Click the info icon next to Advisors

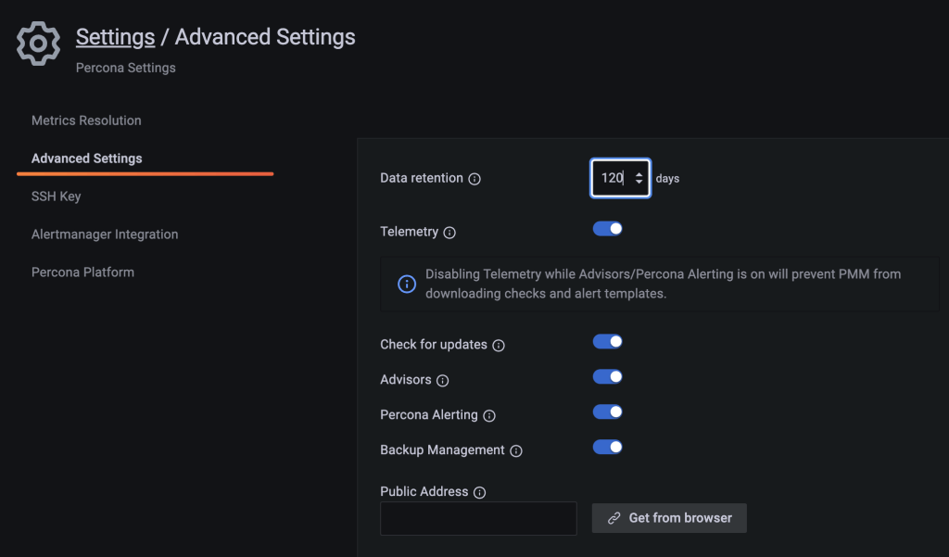443,381
